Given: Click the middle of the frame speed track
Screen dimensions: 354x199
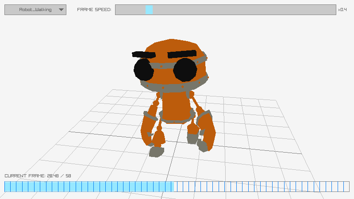Looking at the screenshot, I should point(226,10).
